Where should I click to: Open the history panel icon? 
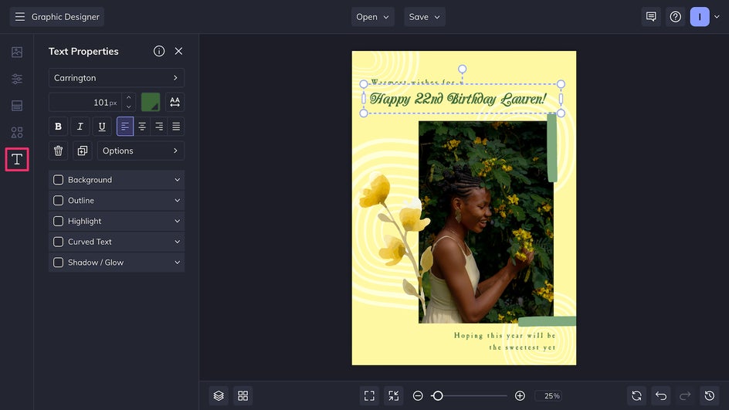pyautogui.click(x=709, y=395)
